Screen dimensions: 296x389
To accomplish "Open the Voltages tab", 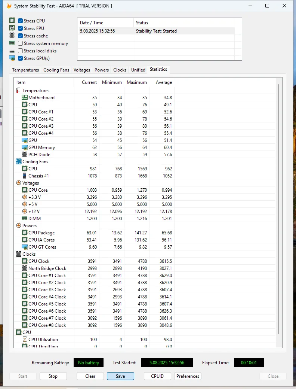I will pyautogui.click(x=82, y=70).
